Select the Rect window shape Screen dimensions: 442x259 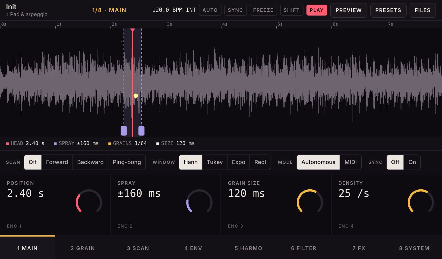260,162
